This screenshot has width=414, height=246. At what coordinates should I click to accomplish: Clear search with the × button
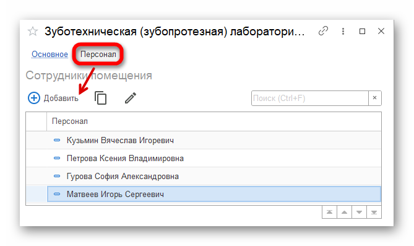[x=374, y=98]
